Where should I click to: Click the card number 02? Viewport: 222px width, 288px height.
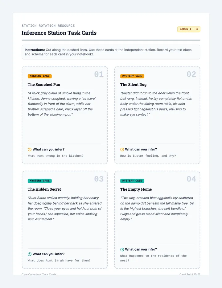click(x=191, y=74)
